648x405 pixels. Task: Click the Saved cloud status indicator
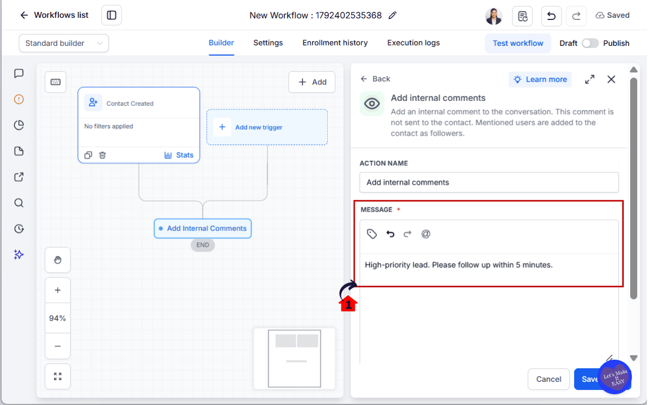[612, 15]
